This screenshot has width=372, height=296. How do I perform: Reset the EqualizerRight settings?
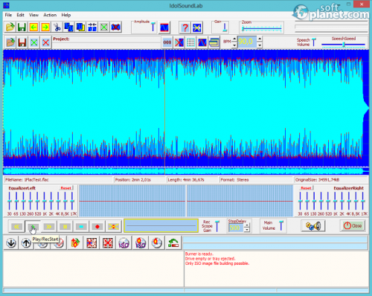click(x=306, y=188)
